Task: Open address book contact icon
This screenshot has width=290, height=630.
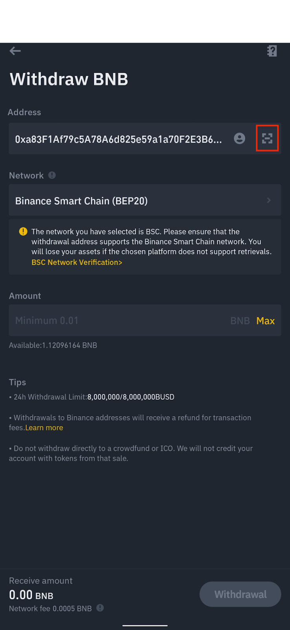Action: [239, 139]
